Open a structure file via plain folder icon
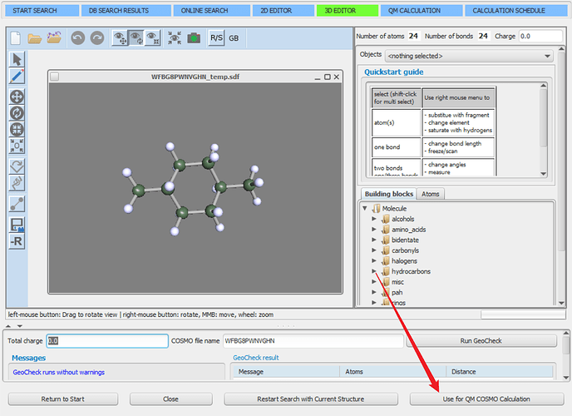The width and height of the screenshot is (572, 416). [x=34, y=38]
